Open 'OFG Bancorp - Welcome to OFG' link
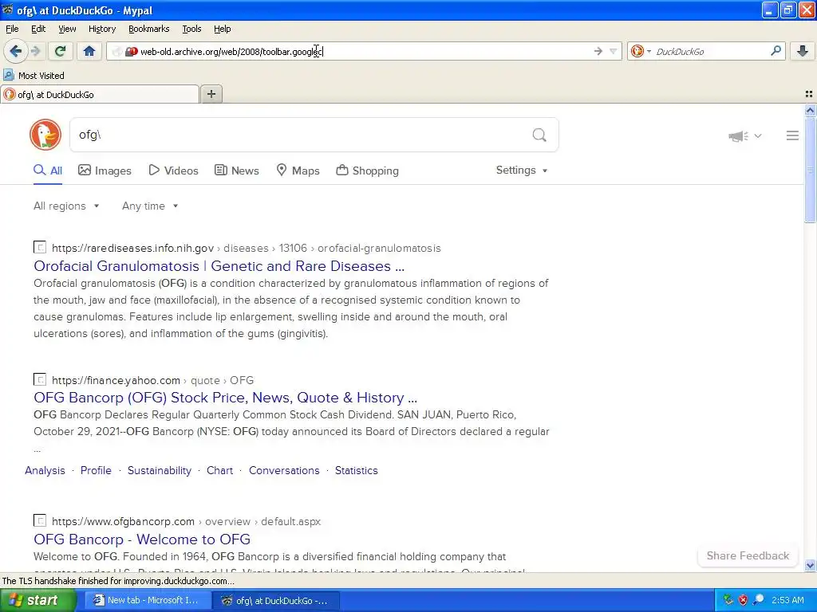The width and height of the screenshot is (817, 612). tap(142, 539)
